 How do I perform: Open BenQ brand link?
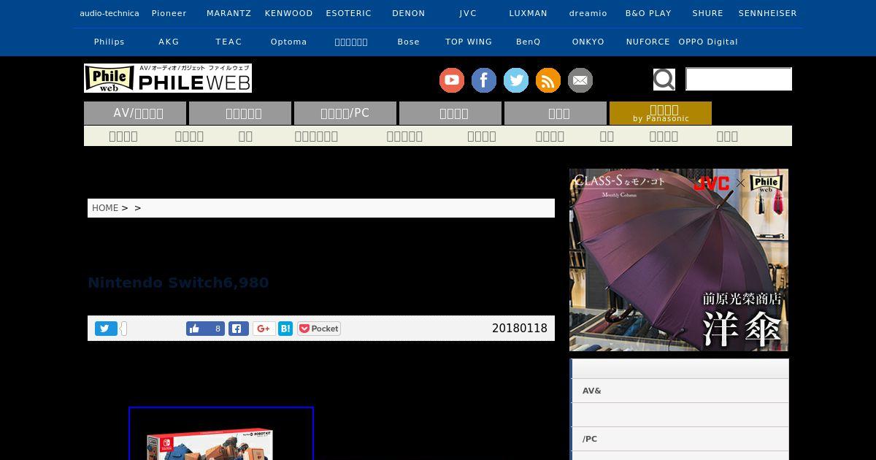tap(529, 42)
